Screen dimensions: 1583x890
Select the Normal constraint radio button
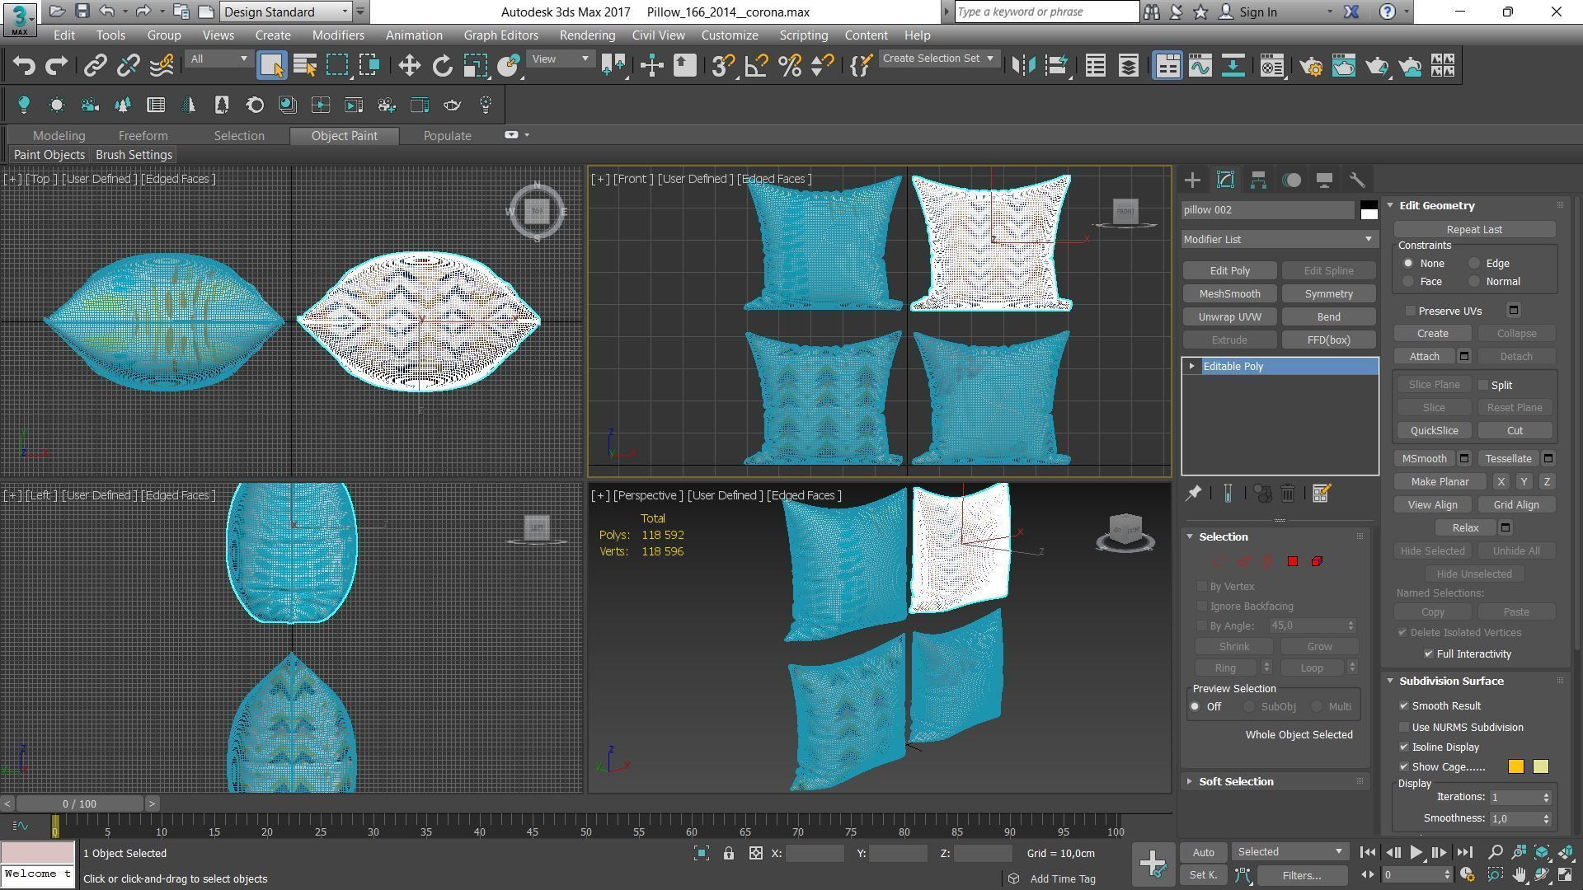click(x=1474, y=282)
